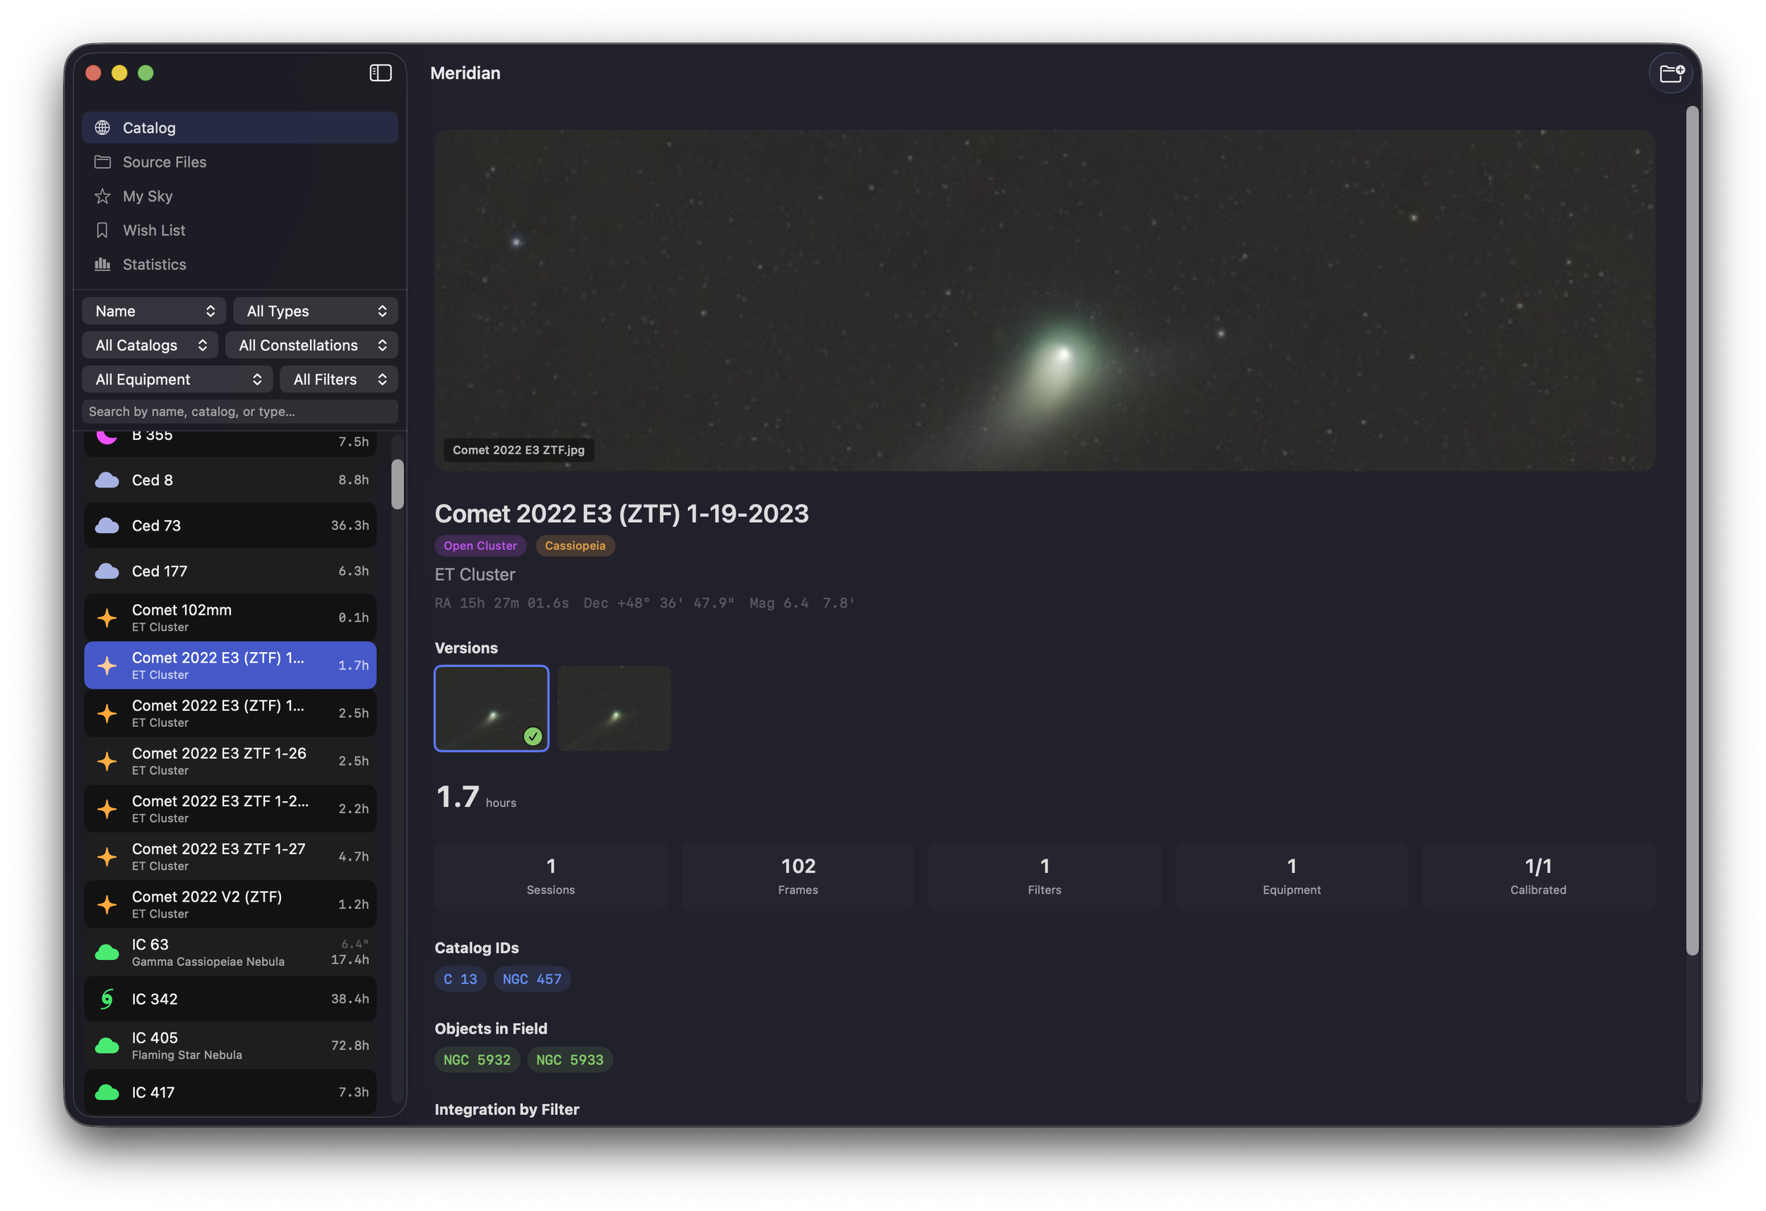Click the cloud icon beside Ced 8
This screenshot has width=1766, height=1211.
[107, 480]
